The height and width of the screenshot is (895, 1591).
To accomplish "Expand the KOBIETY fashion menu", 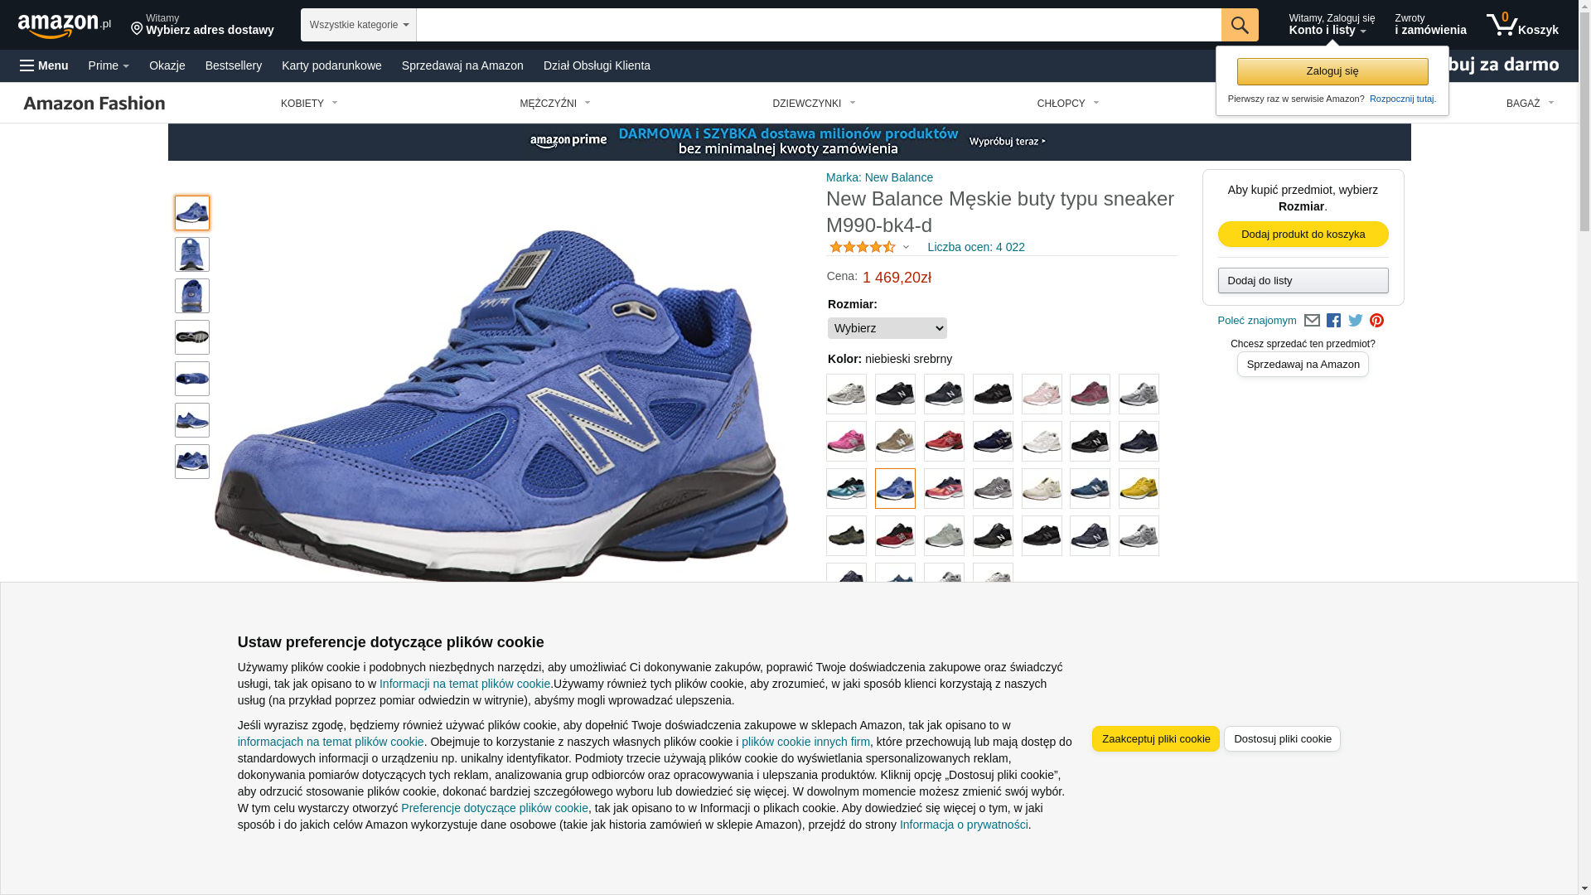I will tap(309, 104).
